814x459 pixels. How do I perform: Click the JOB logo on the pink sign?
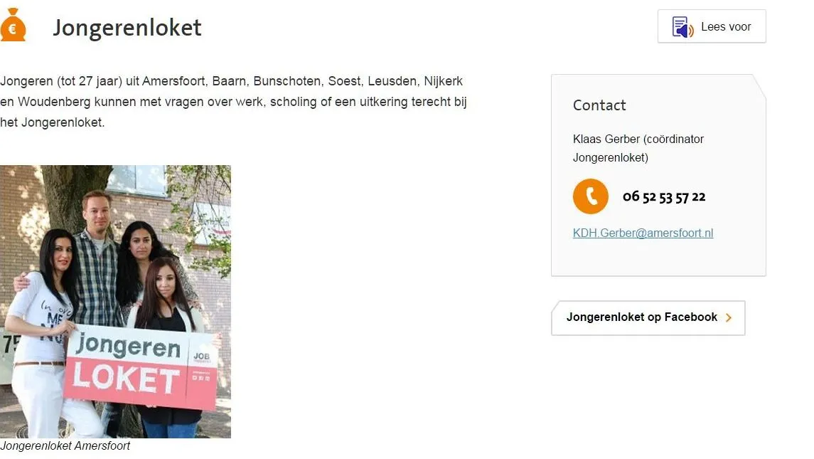tap(201, 357)
